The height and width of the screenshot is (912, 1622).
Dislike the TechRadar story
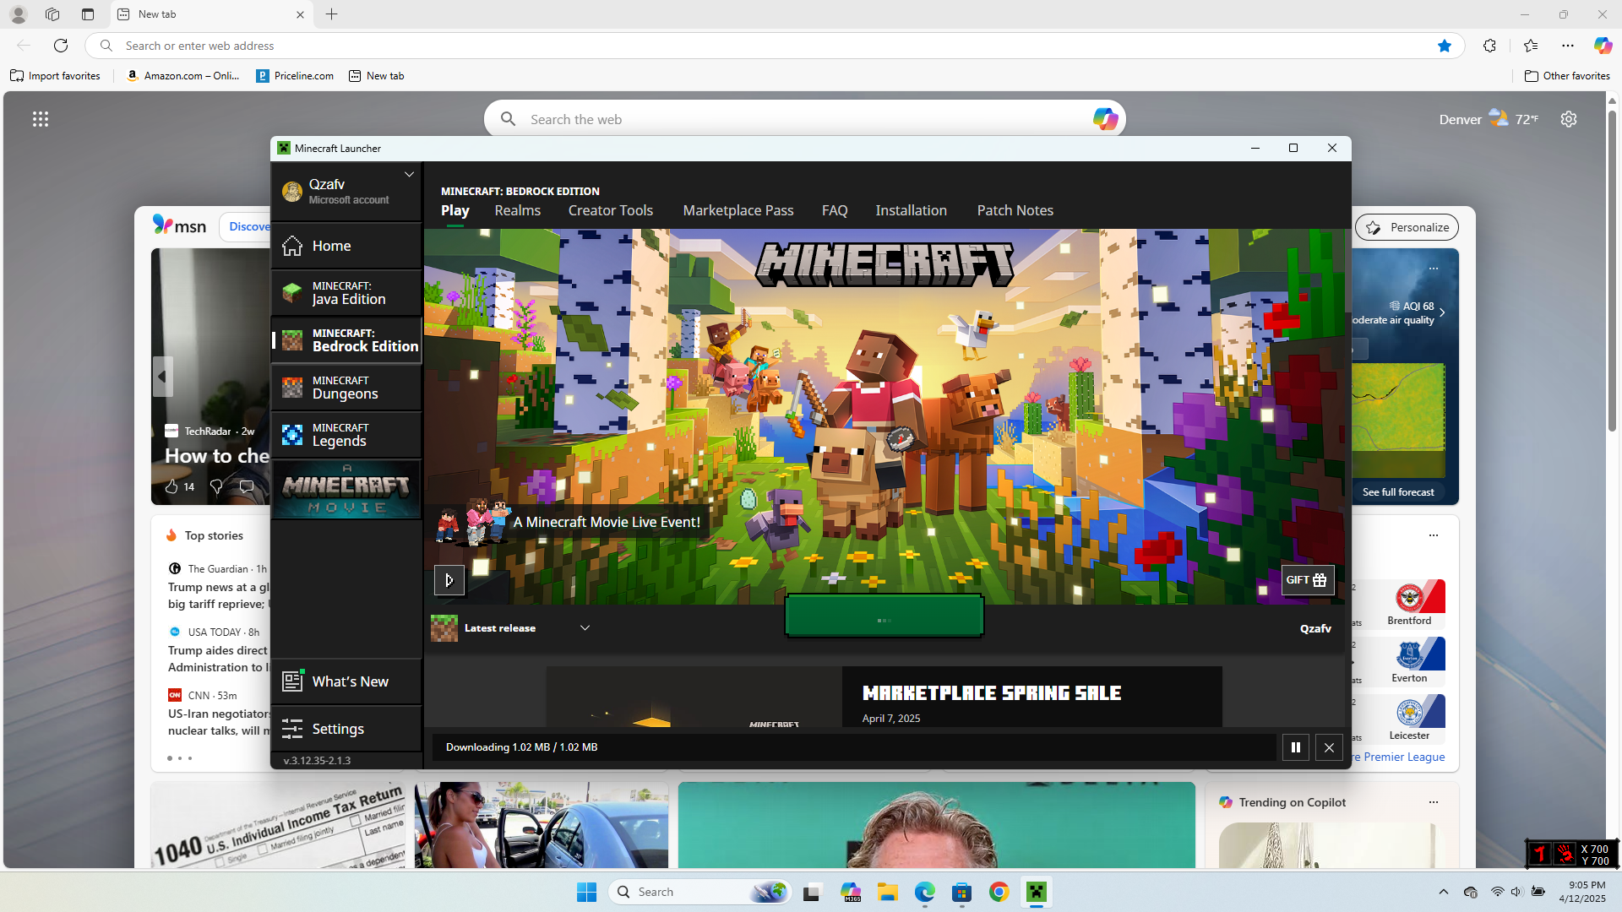pyautogui.click(x=216, y=486)
